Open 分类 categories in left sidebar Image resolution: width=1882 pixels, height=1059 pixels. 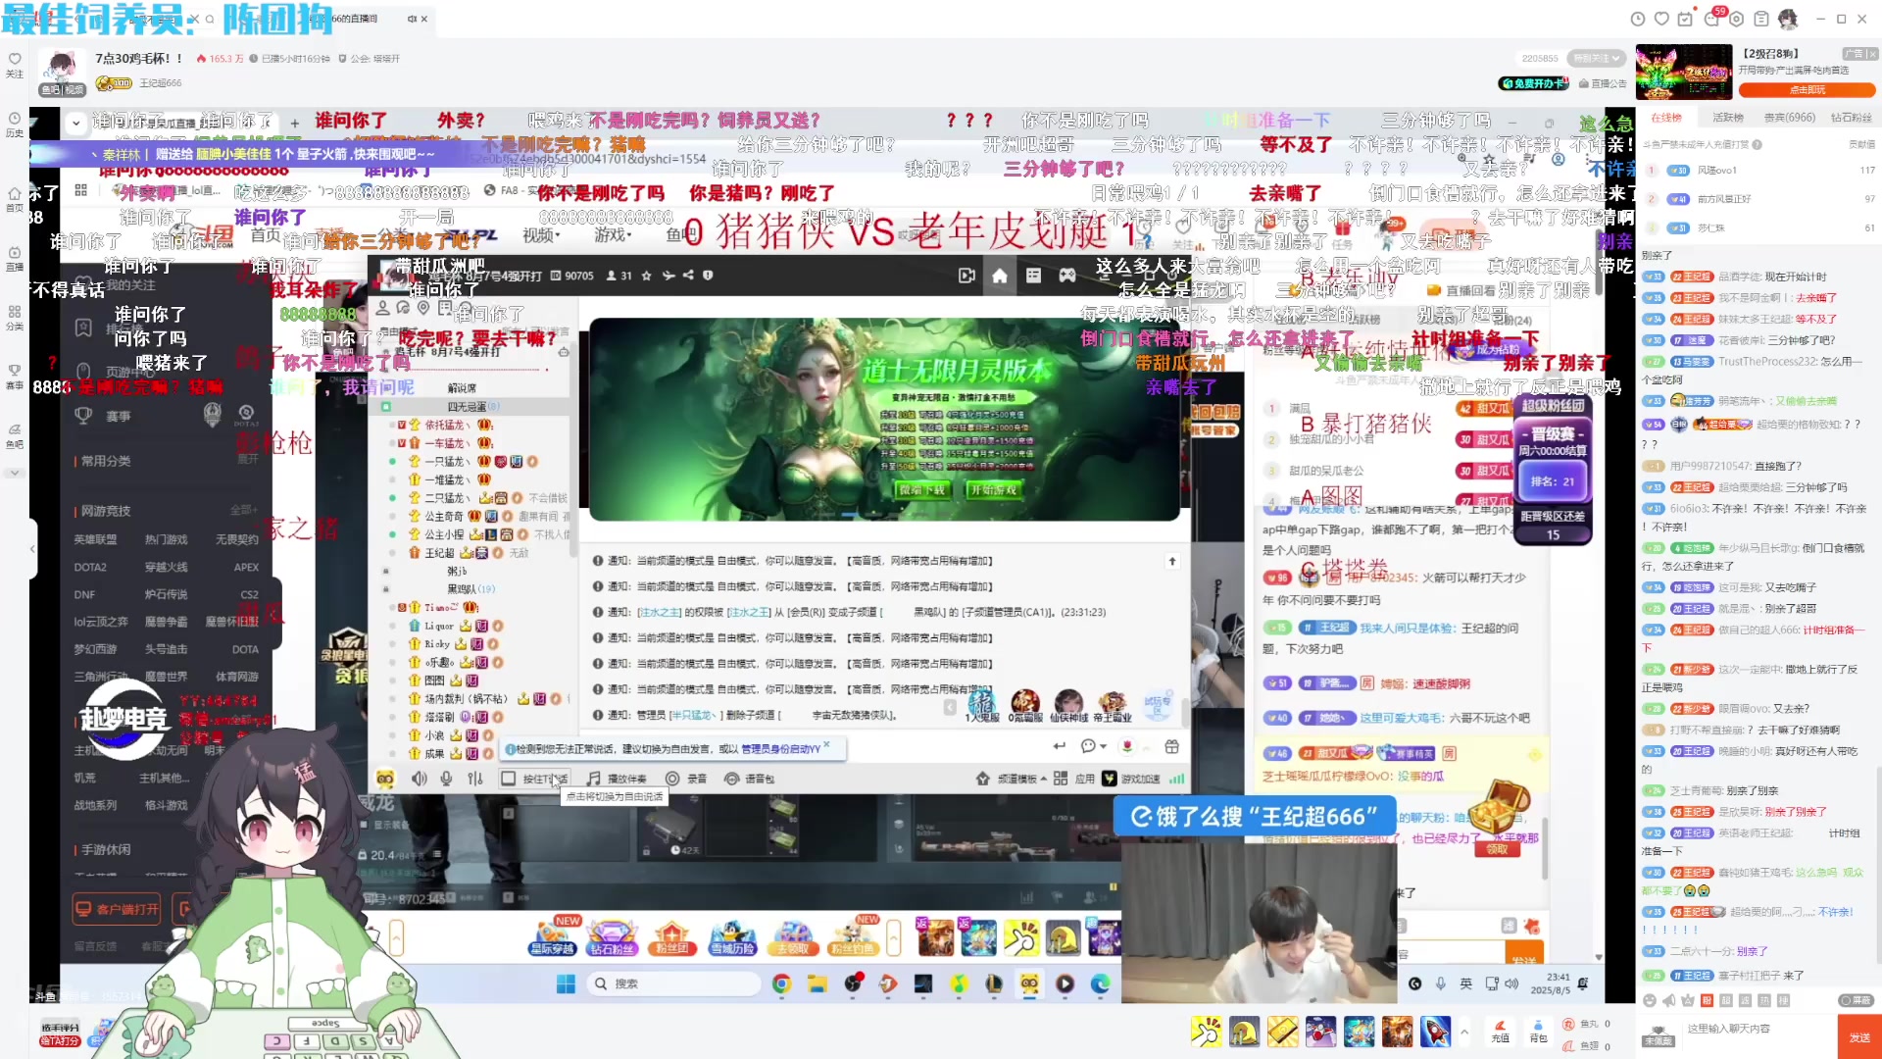click(x=15, y=318)
